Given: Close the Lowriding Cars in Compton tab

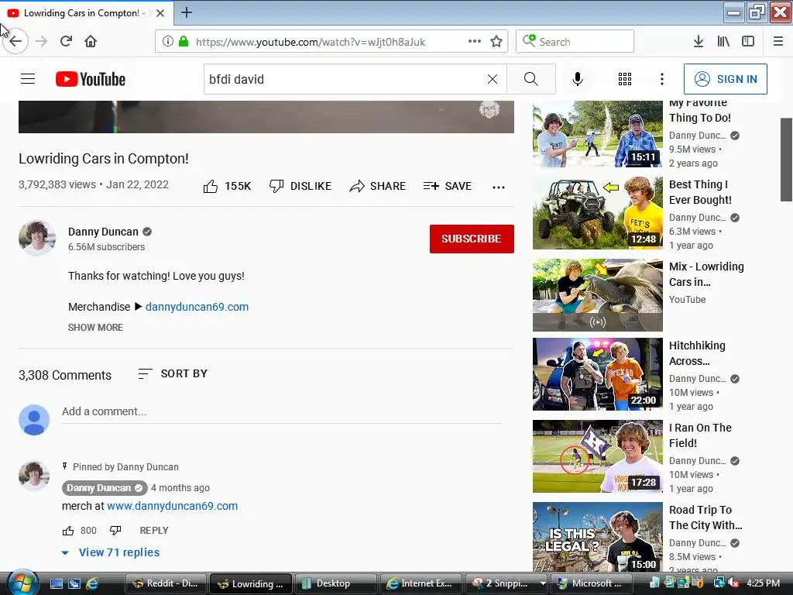Looking at the screenshot, I should click(160, 13).
